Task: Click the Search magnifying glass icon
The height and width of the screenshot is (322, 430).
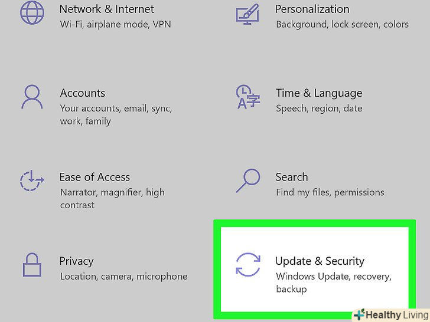Action: 247,180
